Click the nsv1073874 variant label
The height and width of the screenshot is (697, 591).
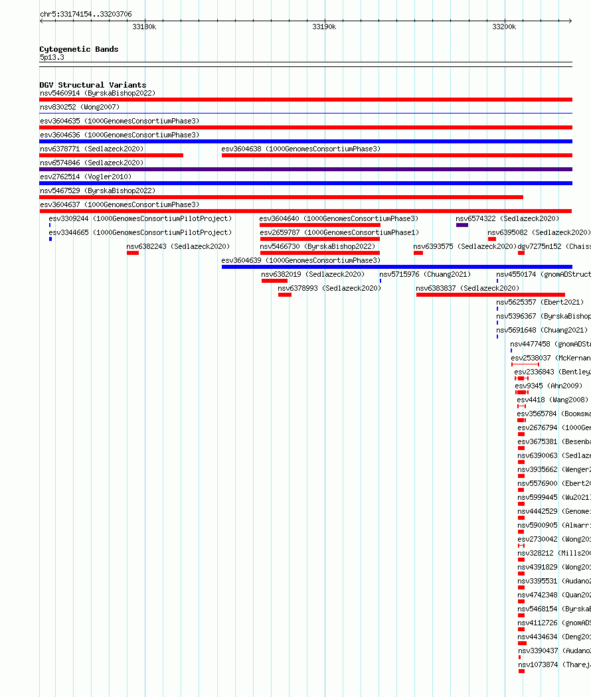click(554, 664)
